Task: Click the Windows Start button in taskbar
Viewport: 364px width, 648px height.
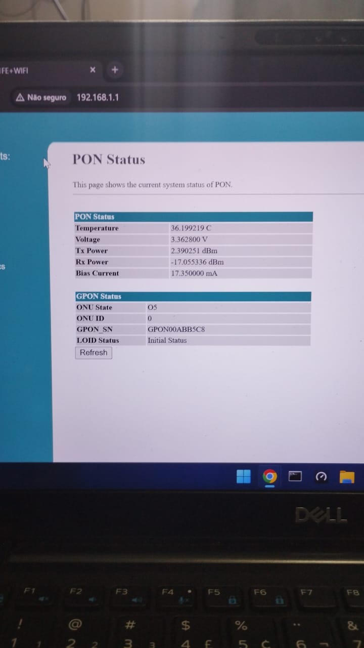Action: pyautogui.click(x=244, y=476)
